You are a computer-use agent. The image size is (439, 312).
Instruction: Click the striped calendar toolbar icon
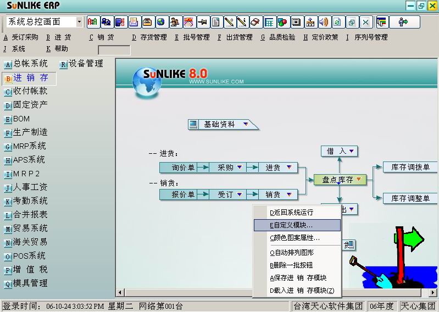point(189,22)
